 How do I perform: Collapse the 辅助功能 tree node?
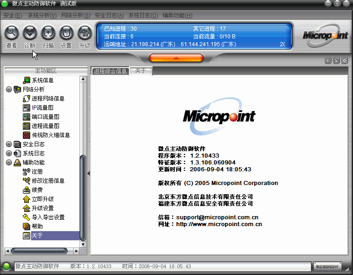click(9, 162)
